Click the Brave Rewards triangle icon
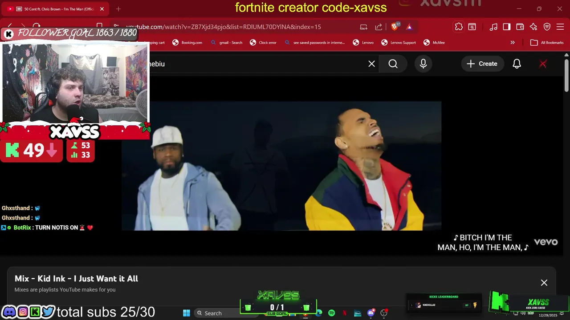The image size is (570, 320). click(409, 27)
